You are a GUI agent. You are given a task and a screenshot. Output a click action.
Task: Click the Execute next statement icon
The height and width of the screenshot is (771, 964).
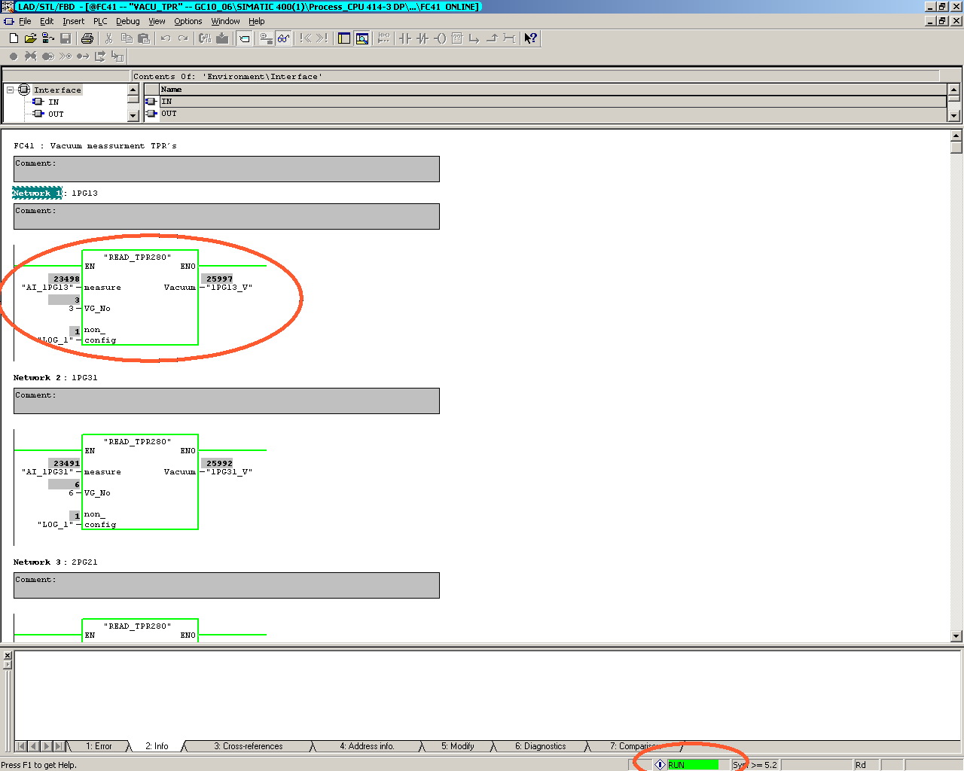pos(100,56)
